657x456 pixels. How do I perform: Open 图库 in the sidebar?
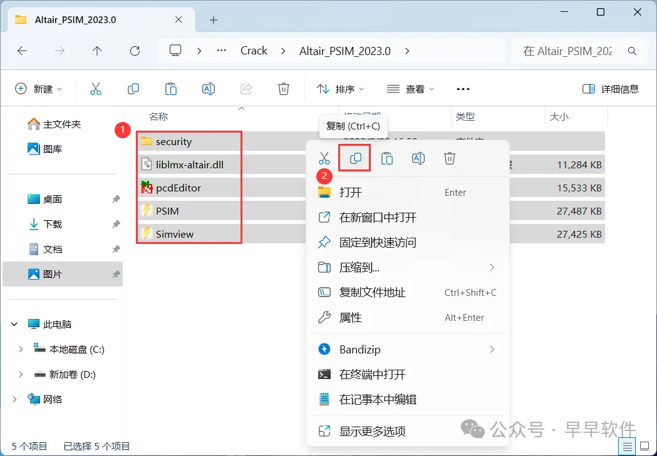45,149
